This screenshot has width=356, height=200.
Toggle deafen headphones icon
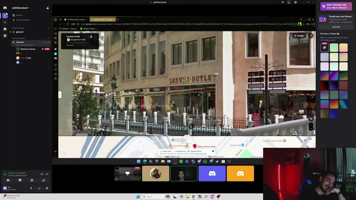point(39,188)
